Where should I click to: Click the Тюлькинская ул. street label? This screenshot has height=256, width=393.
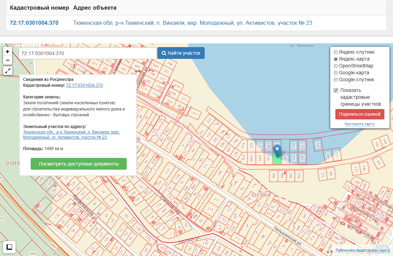point(287,236)
